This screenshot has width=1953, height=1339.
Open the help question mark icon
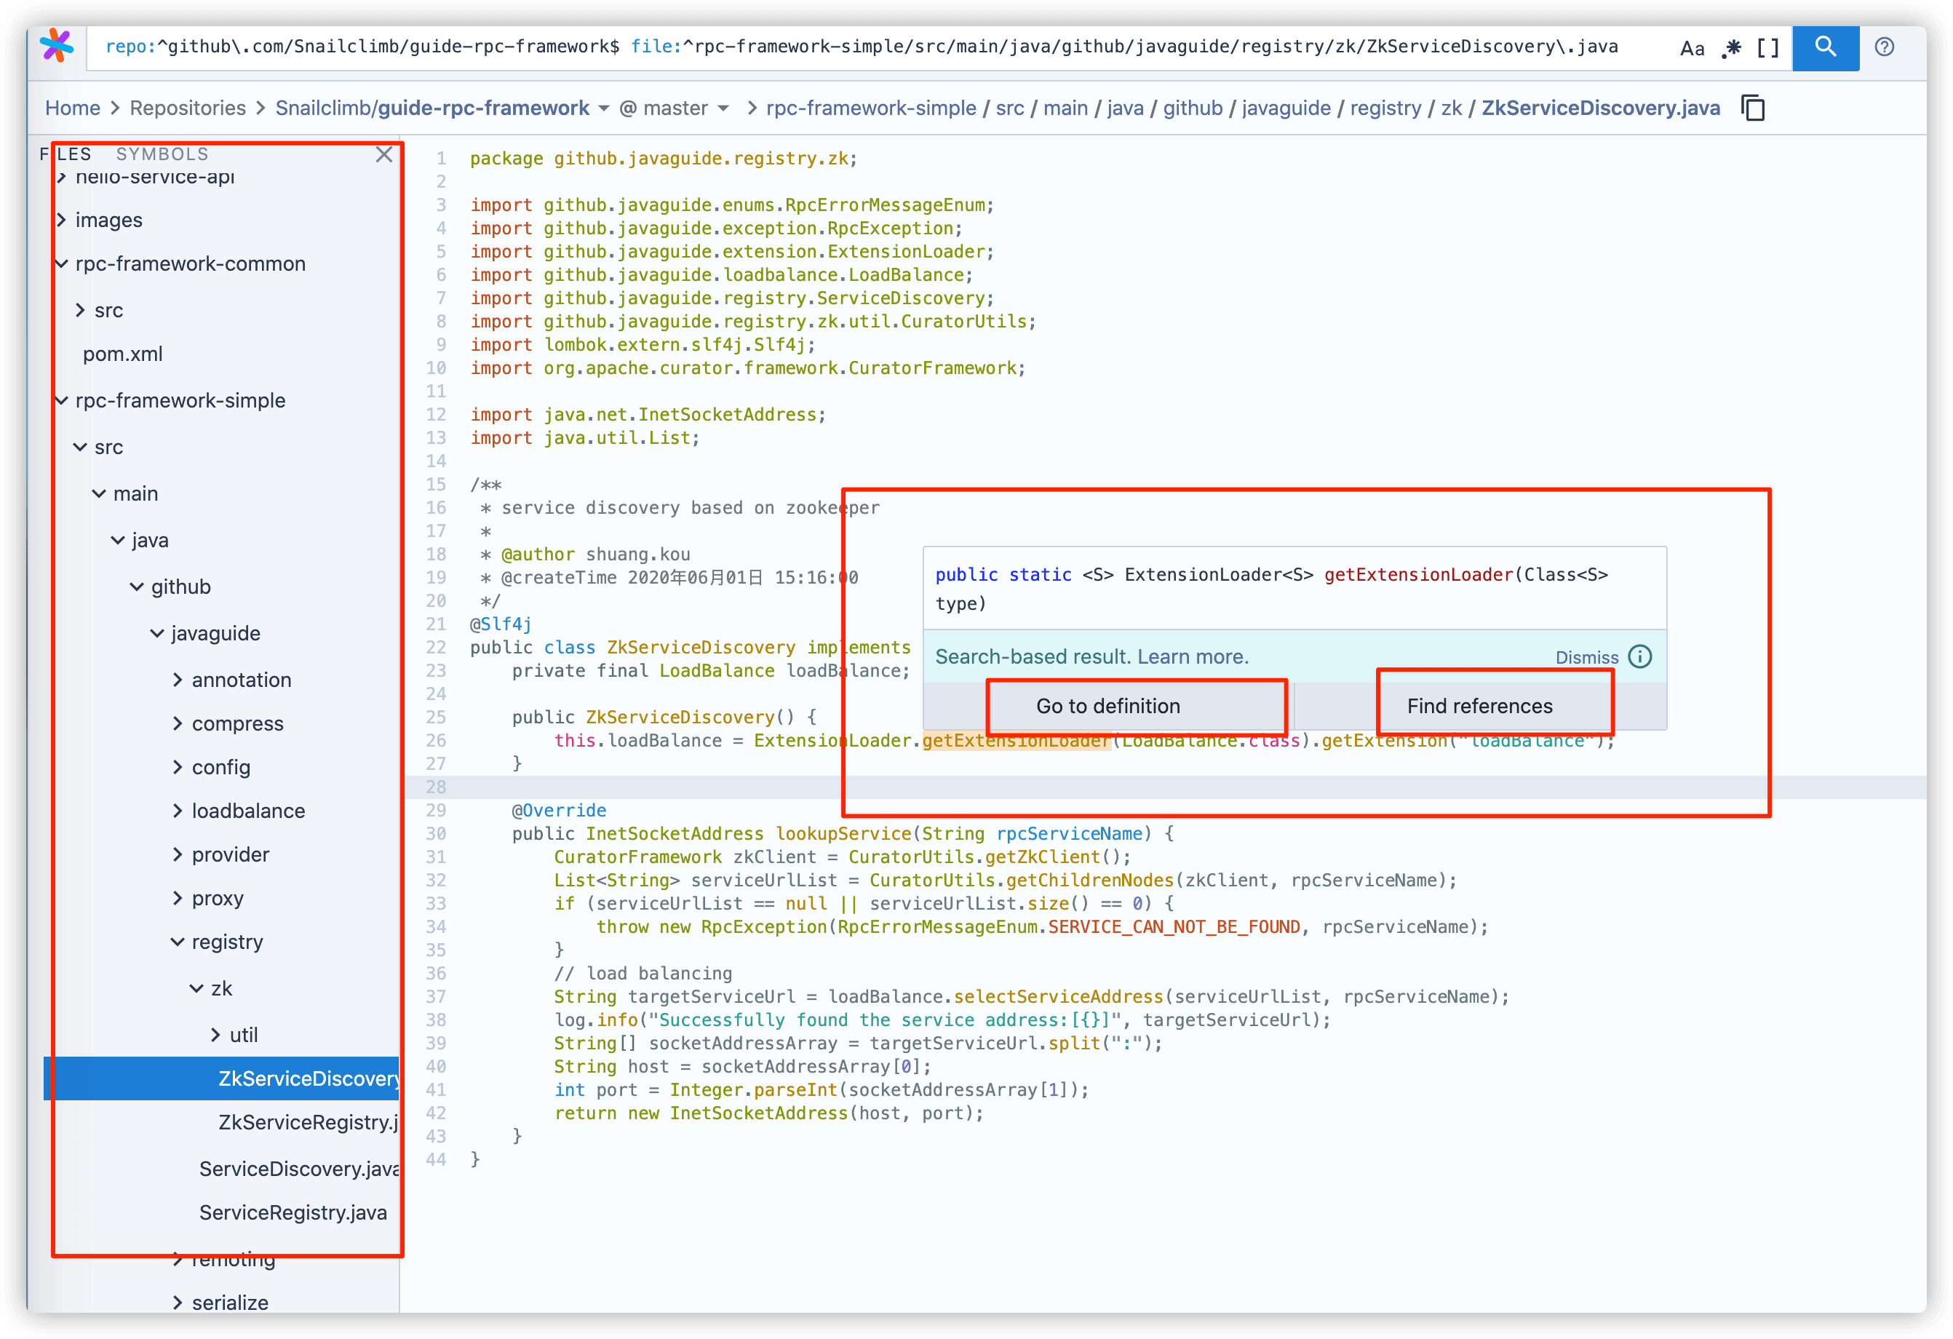tap(1884, 47)
